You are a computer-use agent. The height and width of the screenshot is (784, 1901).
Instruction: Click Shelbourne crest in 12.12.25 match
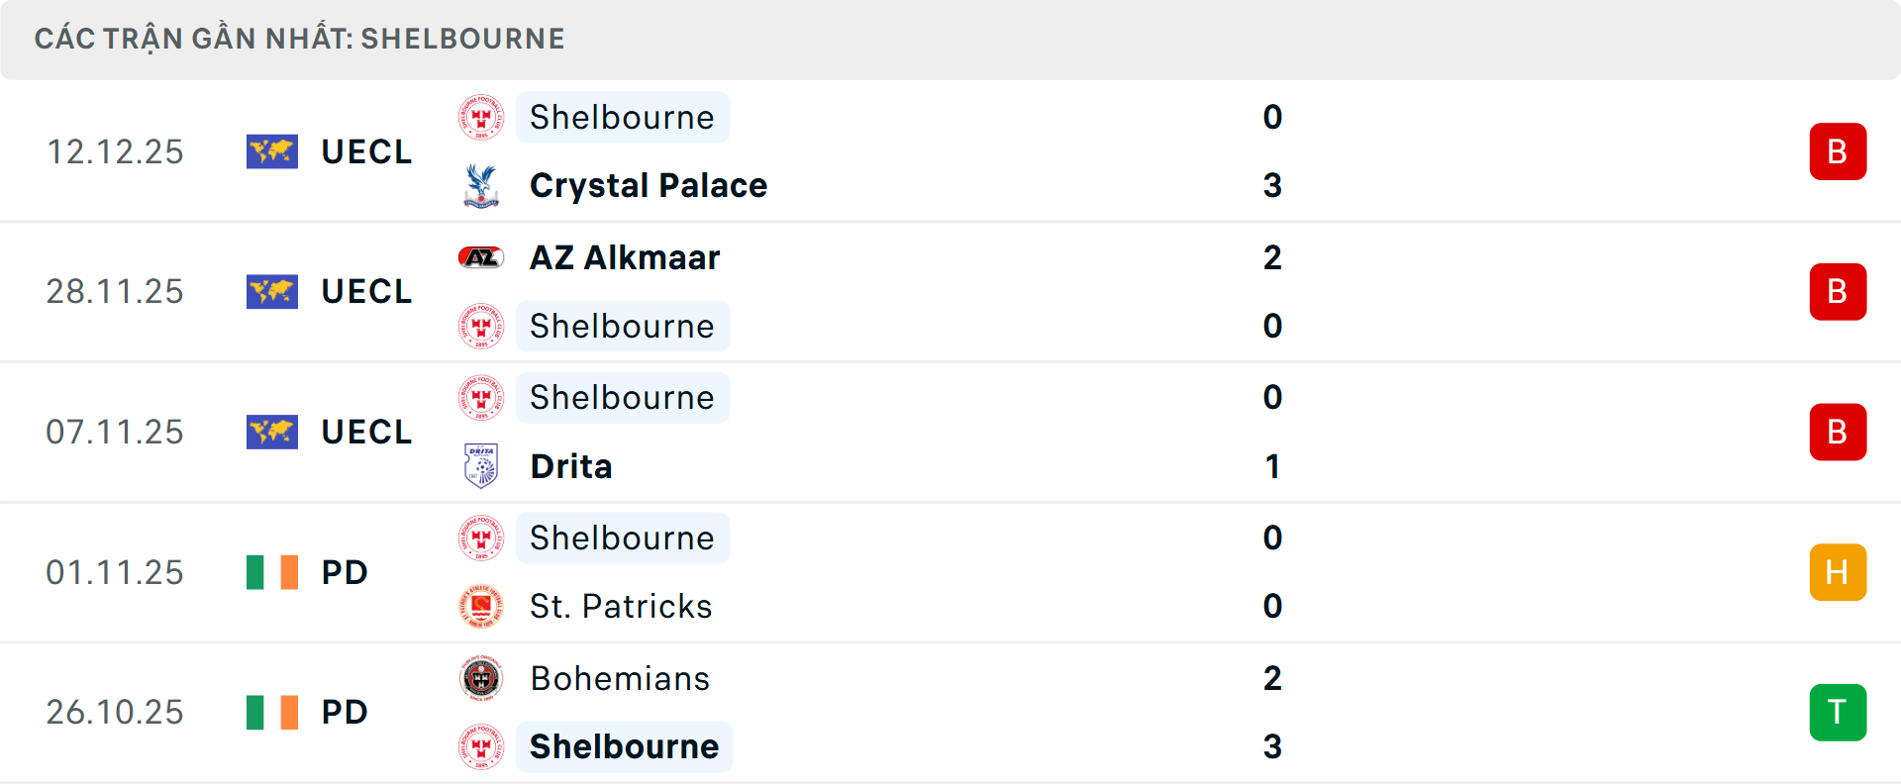tap(481, 118)
